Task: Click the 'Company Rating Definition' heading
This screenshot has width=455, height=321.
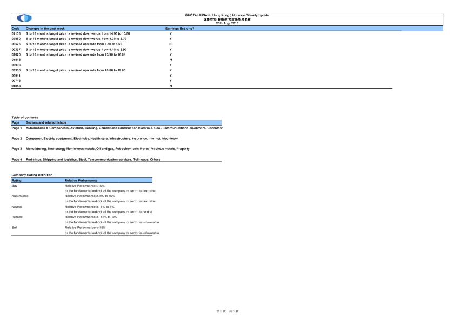Action: 31,175
